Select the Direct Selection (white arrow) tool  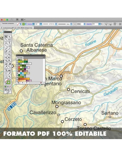point(9,37)
